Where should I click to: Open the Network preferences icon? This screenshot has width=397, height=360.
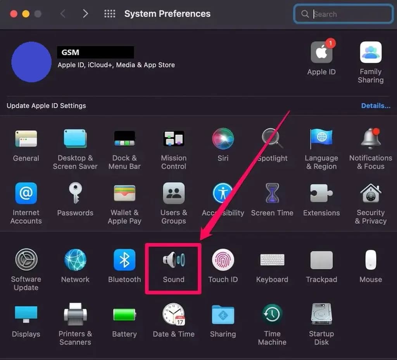click(75, 260)
